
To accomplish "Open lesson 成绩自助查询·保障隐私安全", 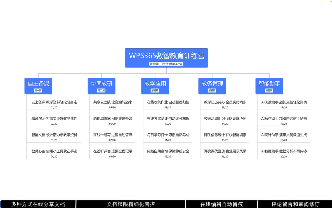I will (168, 151).
